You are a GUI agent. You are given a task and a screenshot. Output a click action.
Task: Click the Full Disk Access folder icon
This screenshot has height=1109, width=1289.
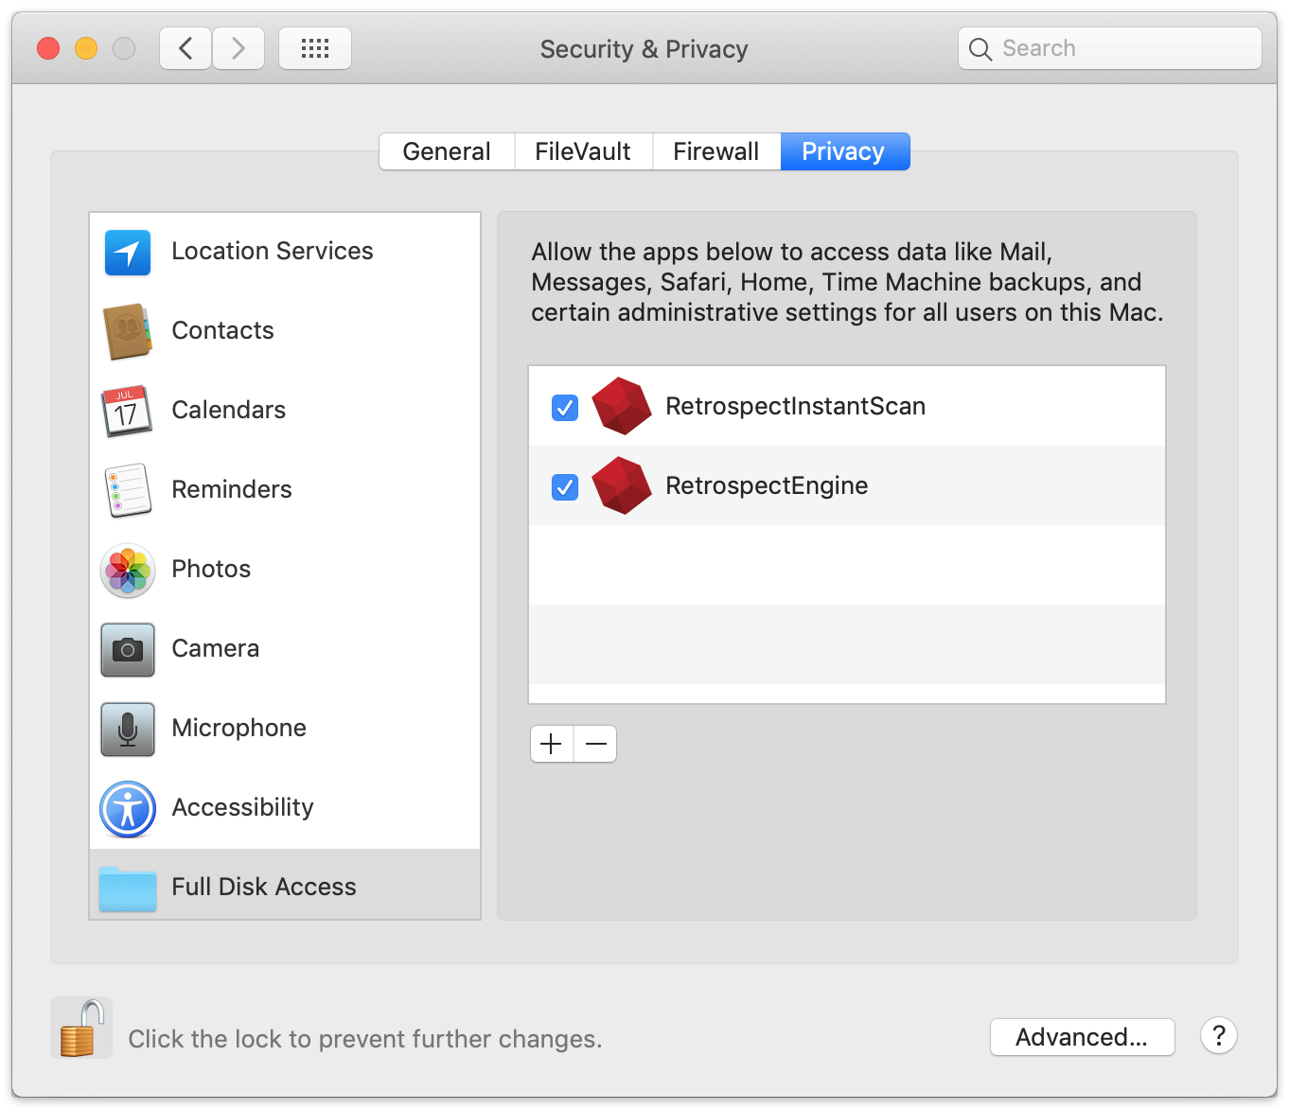pyautogui.click(x=128, y=889)
